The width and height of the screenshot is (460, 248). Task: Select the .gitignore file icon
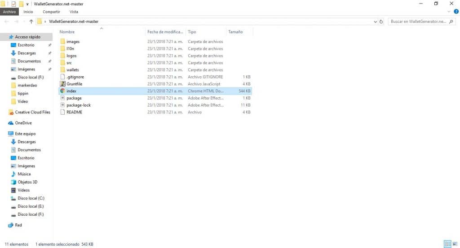pos(62,77)
